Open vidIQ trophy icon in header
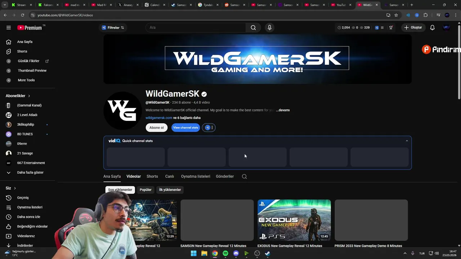Viewport: 461px width, 259px height. 391,28
